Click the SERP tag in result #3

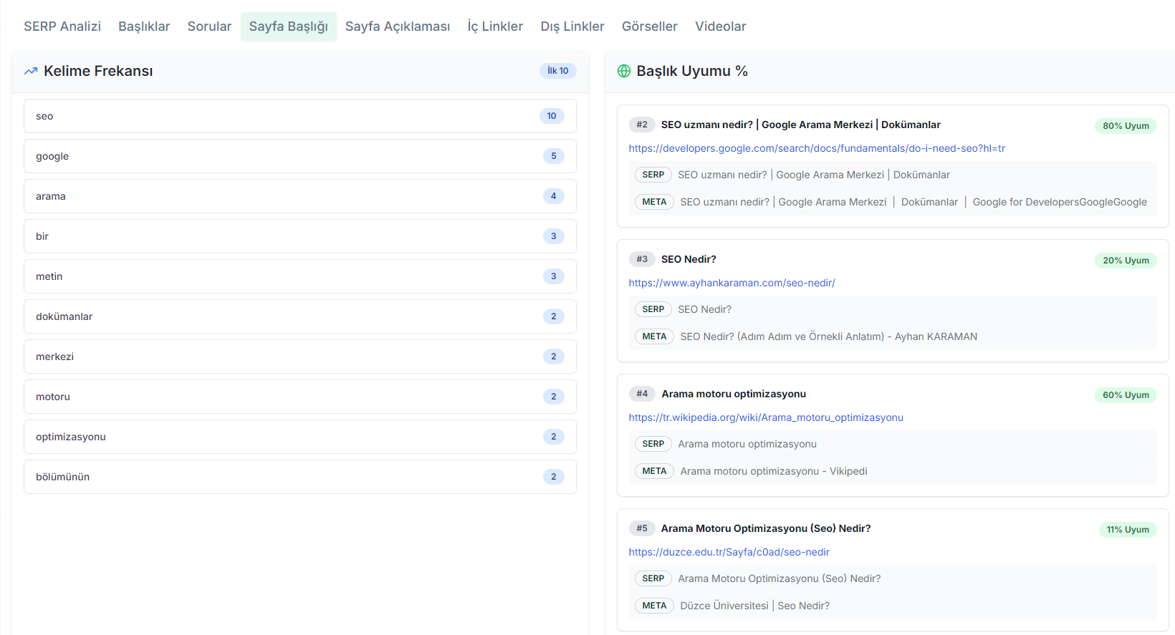[653, 309]
